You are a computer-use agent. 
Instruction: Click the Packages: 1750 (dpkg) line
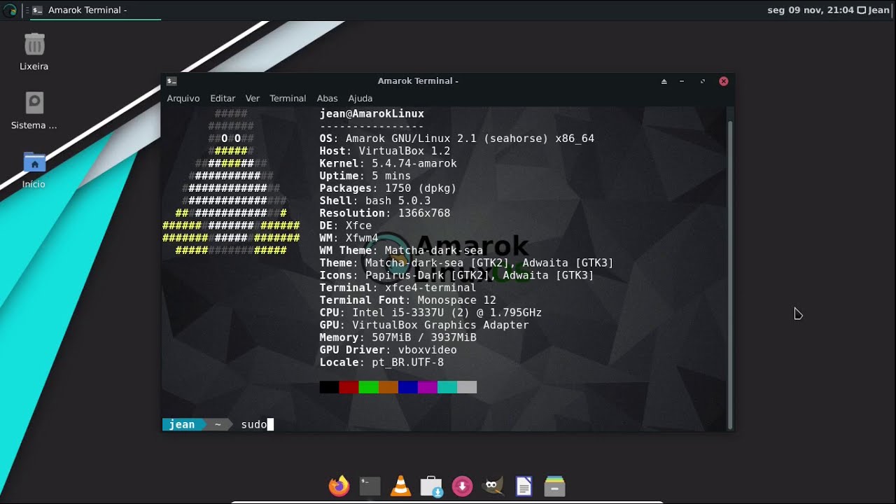tap(388, 188)
